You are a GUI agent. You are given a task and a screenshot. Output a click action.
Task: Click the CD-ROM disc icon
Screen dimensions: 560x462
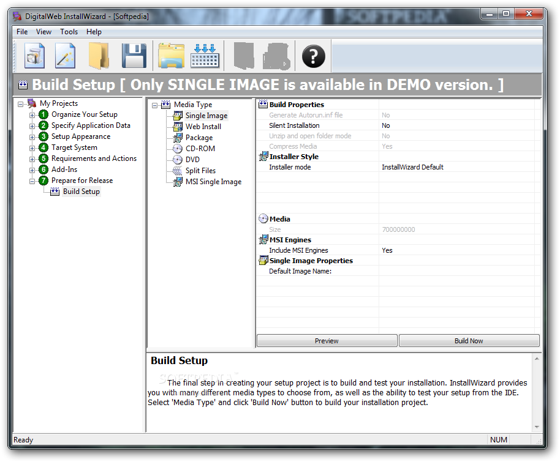pyautogui.click(x=178, y=149)
